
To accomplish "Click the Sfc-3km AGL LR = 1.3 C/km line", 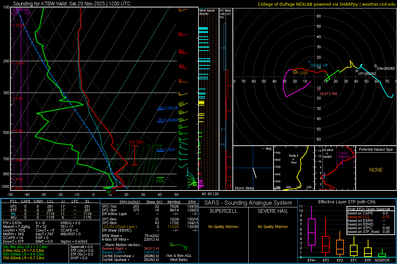I will click(x=25, y=247).
